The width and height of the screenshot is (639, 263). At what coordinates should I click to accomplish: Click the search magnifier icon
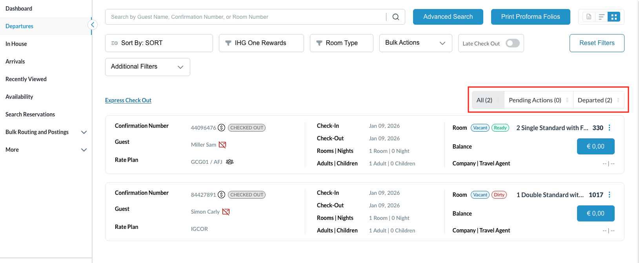click(x=396, y=17)
